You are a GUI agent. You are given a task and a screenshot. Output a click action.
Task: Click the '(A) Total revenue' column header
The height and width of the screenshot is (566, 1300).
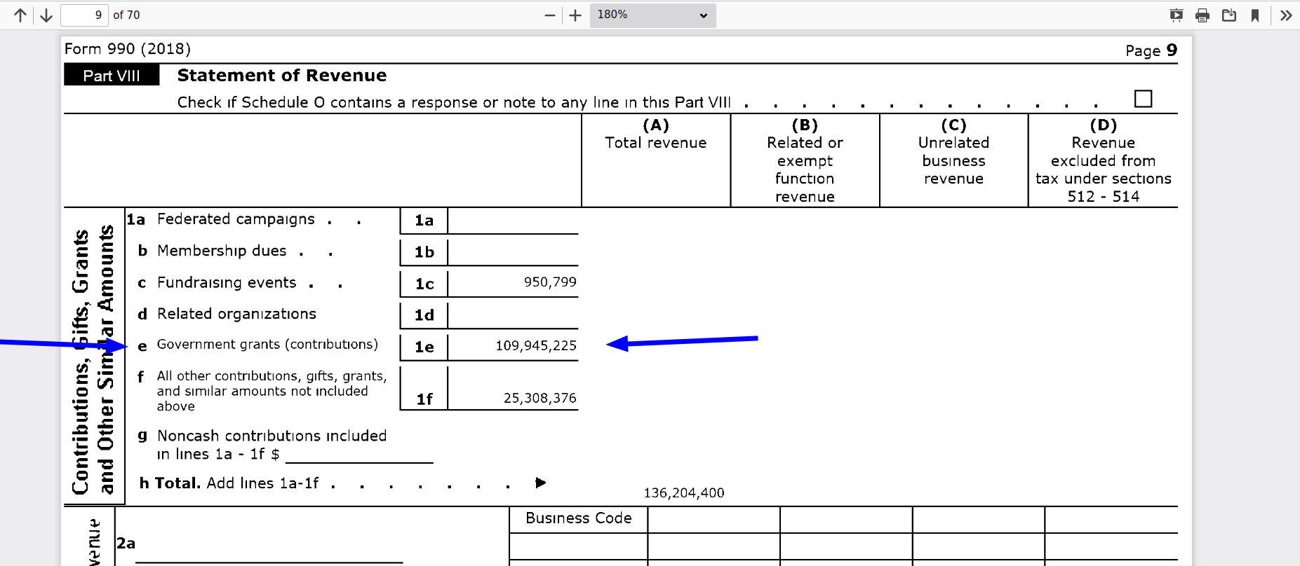click(x=656, y=134)
